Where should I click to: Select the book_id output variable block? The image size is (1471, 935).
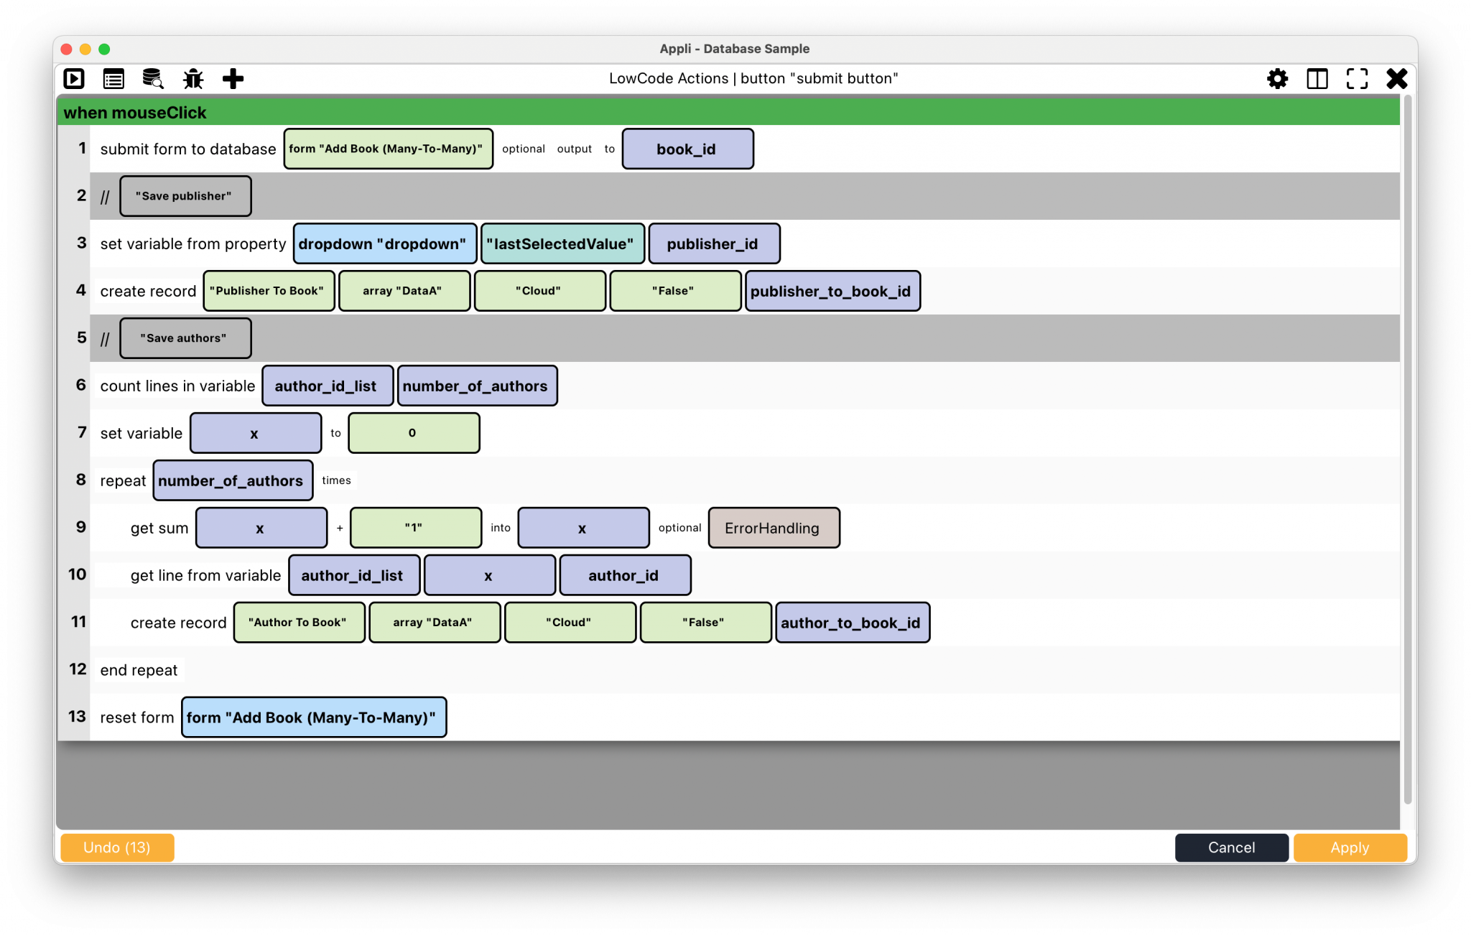[687, 149]
